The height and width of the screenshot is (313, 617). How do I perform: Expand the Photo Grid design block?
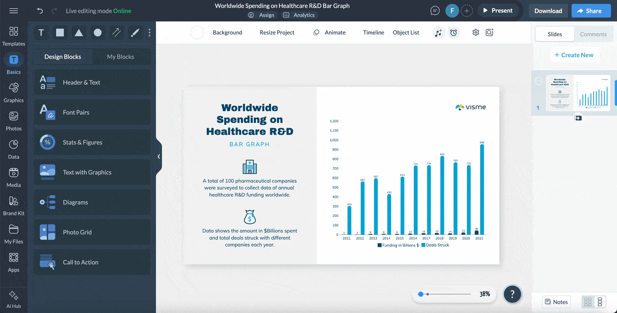pyautogui.click(x=92, y=232)
